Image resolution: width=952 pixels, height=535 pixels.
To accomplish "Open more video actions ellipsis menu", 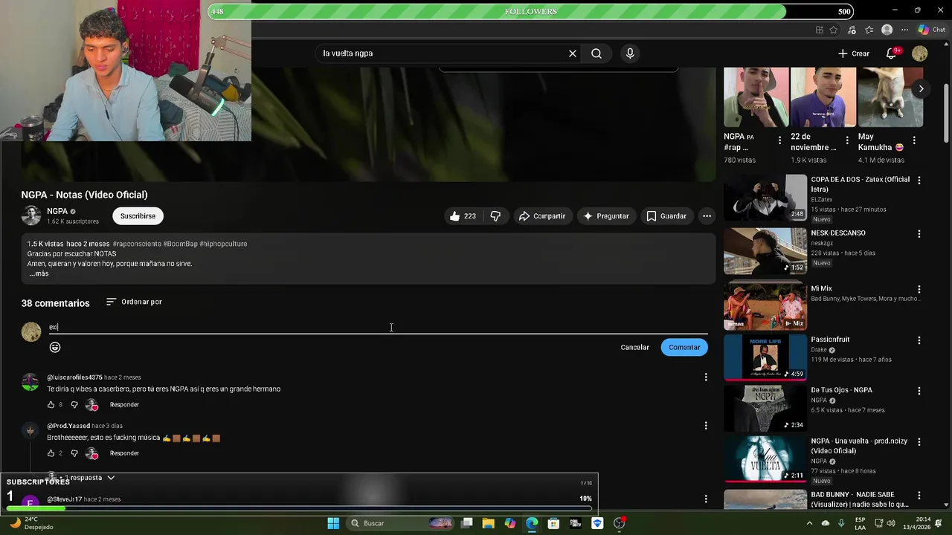I will pos(707,216).
